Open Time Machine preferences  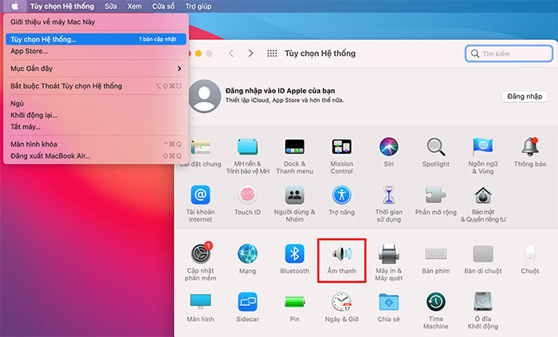coord(435,311)
